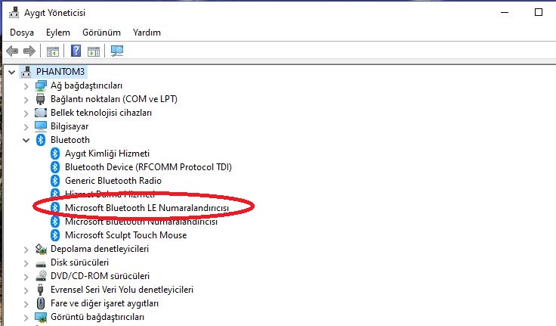Minimize the Aygıt Yöneticisi window

click(x=505, y=12)
